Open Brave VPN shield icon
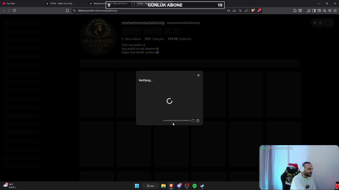The width and height of the screenshot is (339, 190). point(330,11)
